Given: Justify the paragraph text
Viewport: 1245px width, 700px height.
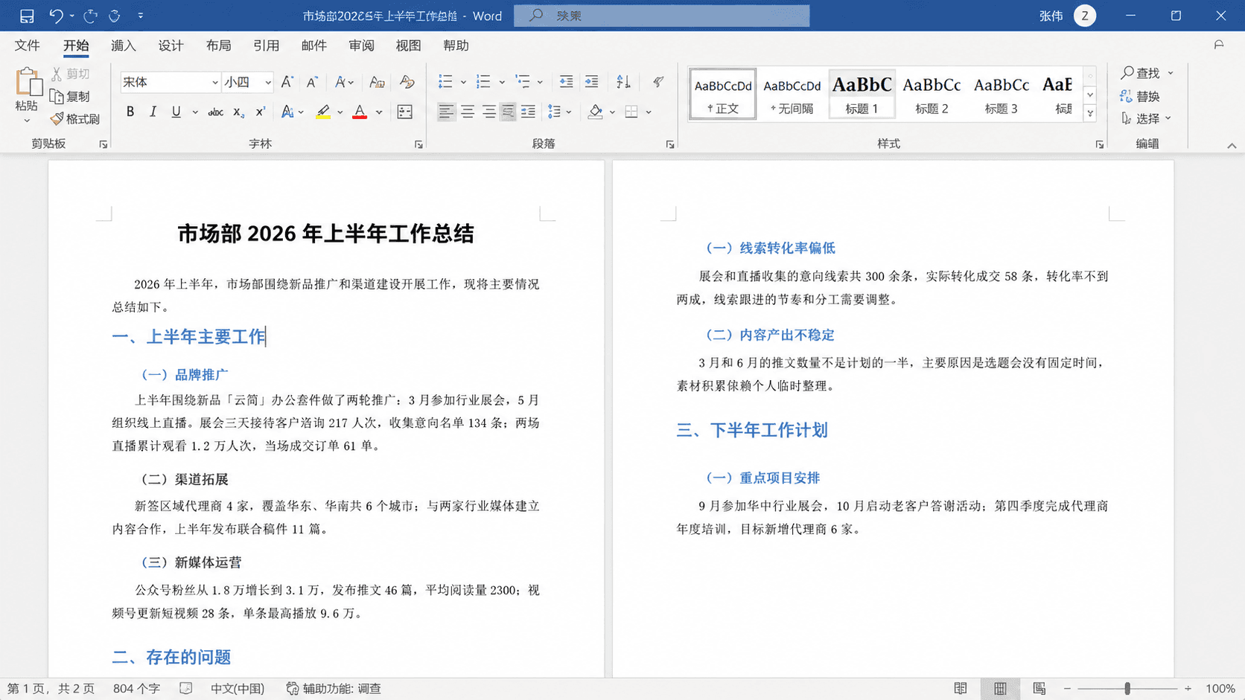Looking at the screenshot, I should (508, 112).
